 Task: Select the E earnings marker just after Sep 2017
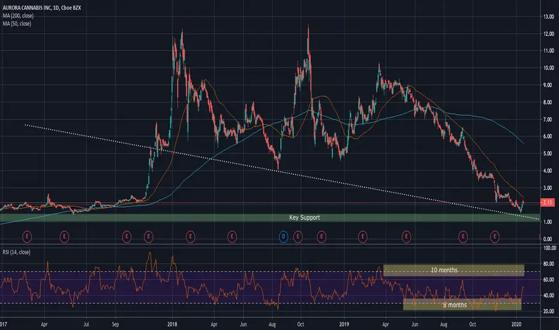click(127, 236)
